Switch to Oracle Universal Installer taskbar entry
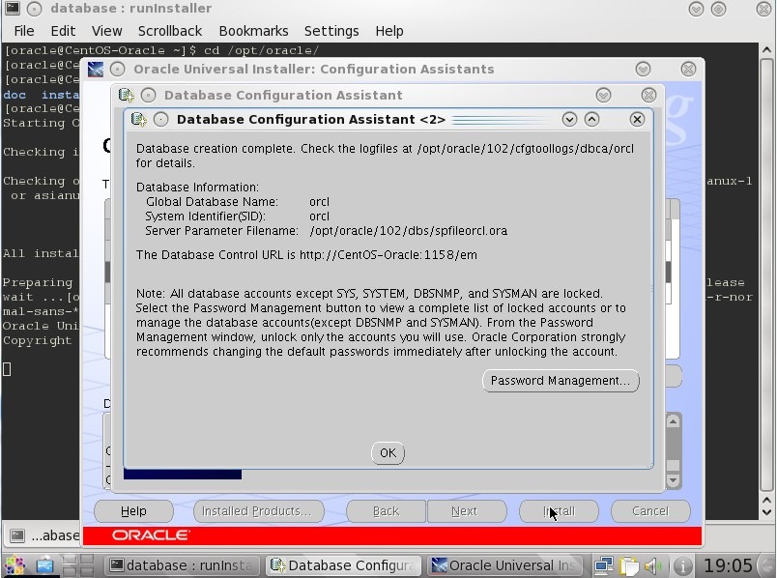 503,565
